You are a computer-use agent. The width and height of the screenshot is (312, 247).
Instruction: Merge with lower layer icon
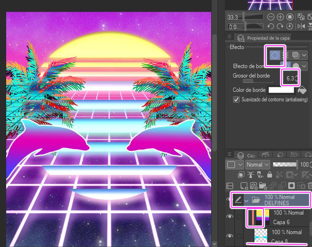click(x=282, y=186)
